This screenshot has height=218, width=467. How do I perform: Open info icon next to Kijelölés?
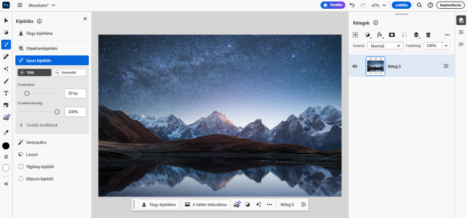(x=39, y=21)
